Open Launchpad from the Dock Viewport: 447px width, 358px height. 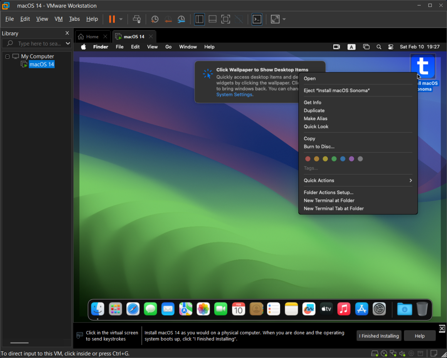click(x=115, y=309)
